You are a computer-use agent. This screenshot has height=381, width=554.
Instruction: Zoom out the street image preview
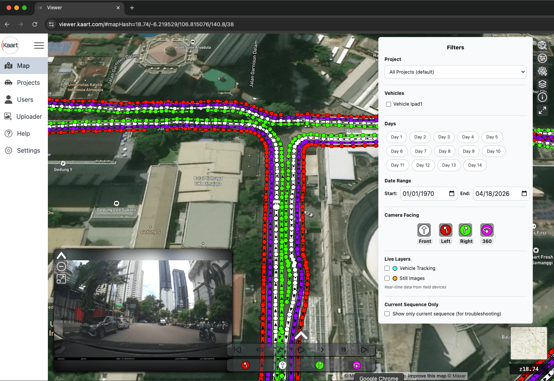[61, 266]
